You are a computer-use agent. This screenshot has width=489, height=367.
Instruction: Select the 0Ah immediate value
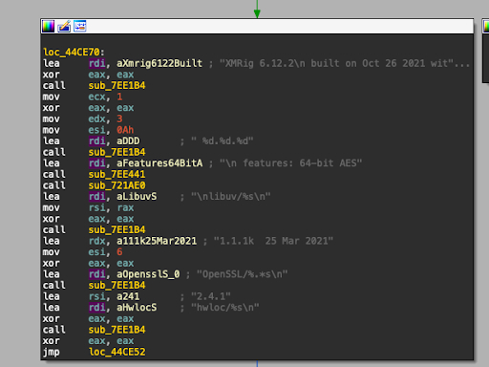pos(125,130)
